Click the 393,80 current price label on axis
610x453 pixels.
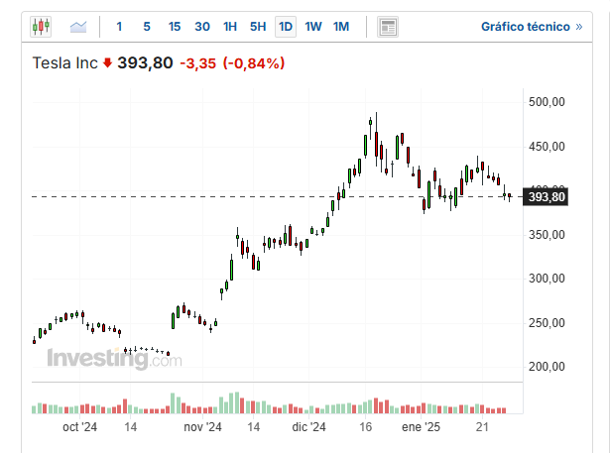547,197
